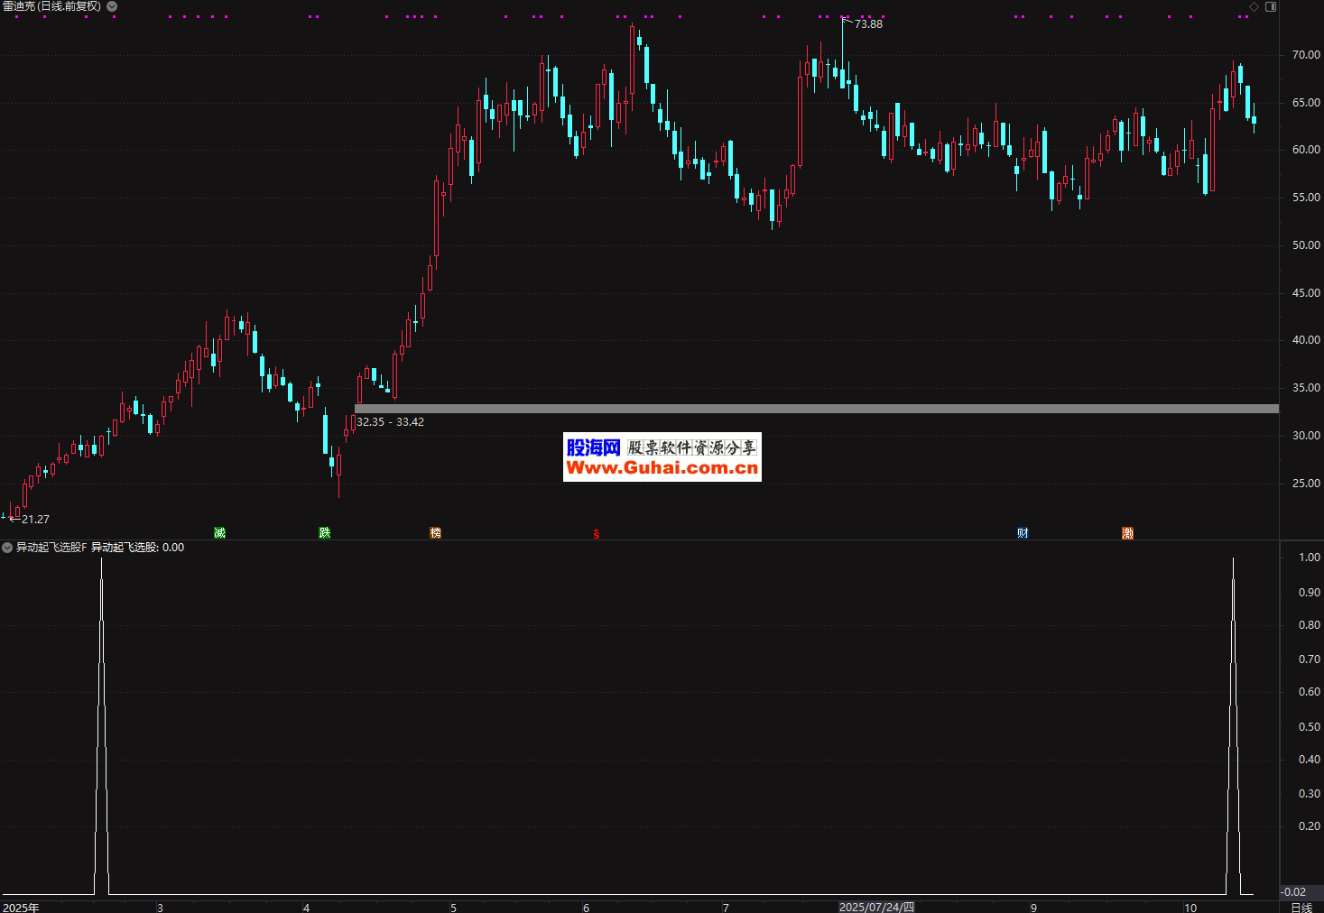
Task: Click the 73.88 high price label
Action: click(x=868, y=24)
